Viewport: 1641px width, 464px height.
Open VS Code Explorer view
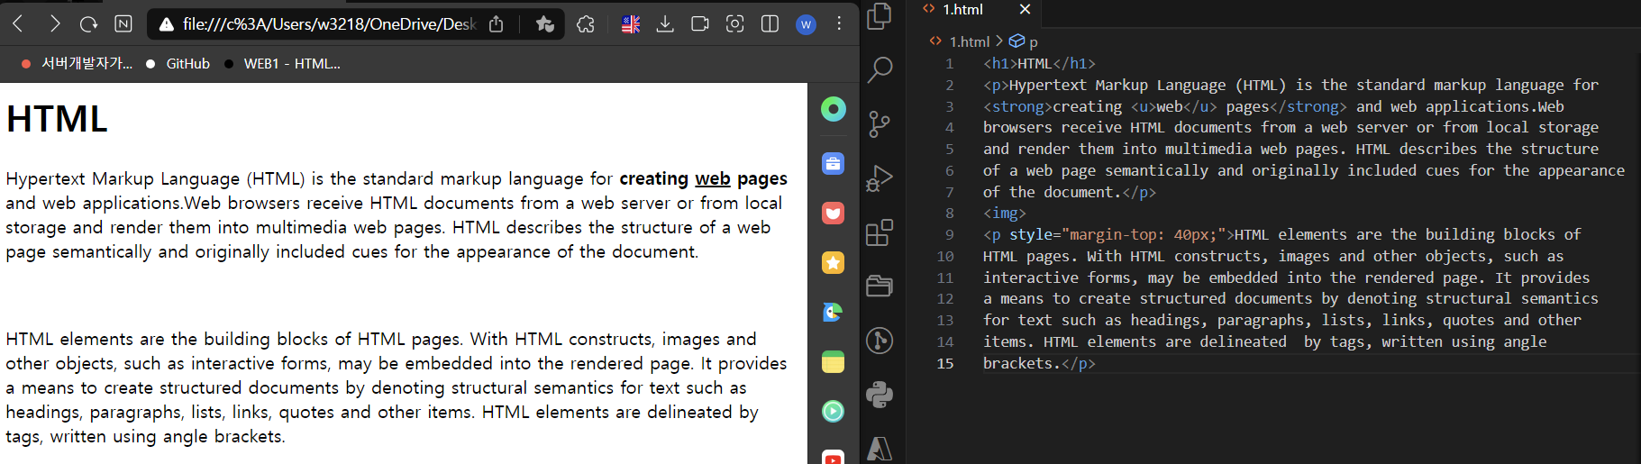click(x=880, y=15)
